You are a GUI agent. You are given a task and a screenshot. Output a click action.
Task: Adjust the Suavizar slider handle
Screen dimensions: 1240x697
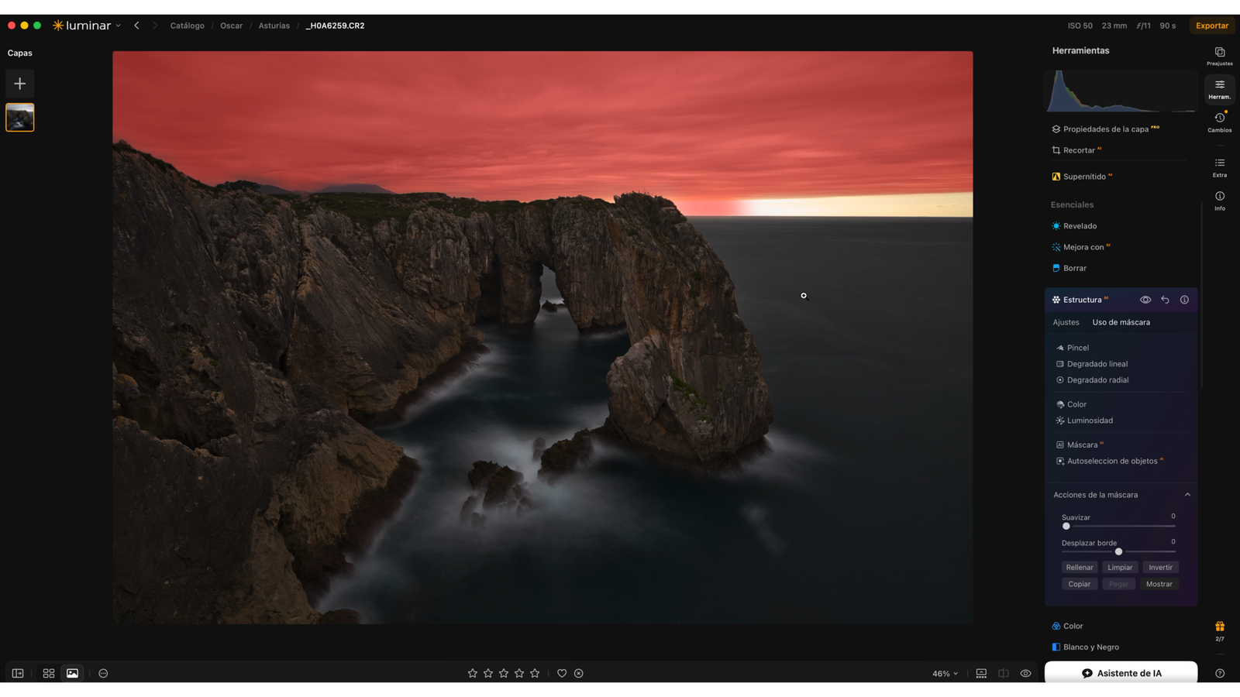pyautogui.click(x=1066, y=526)
